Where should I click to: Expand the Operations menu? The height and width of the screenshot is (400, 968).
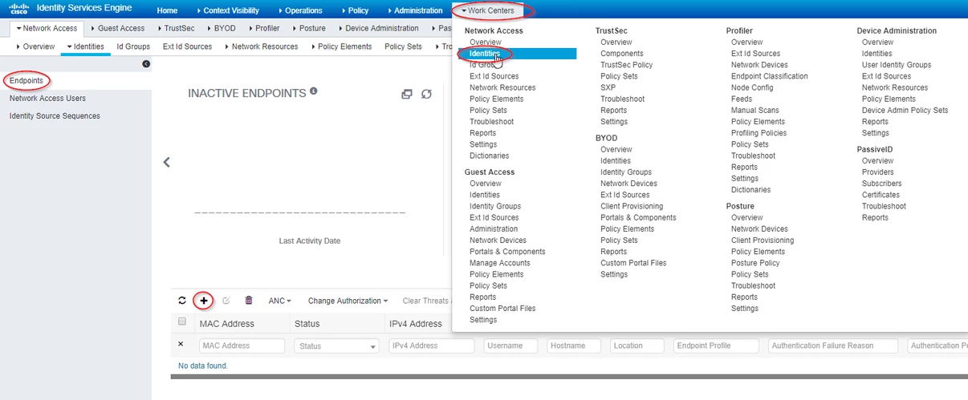pyautogui.click(x=301, y=10)
